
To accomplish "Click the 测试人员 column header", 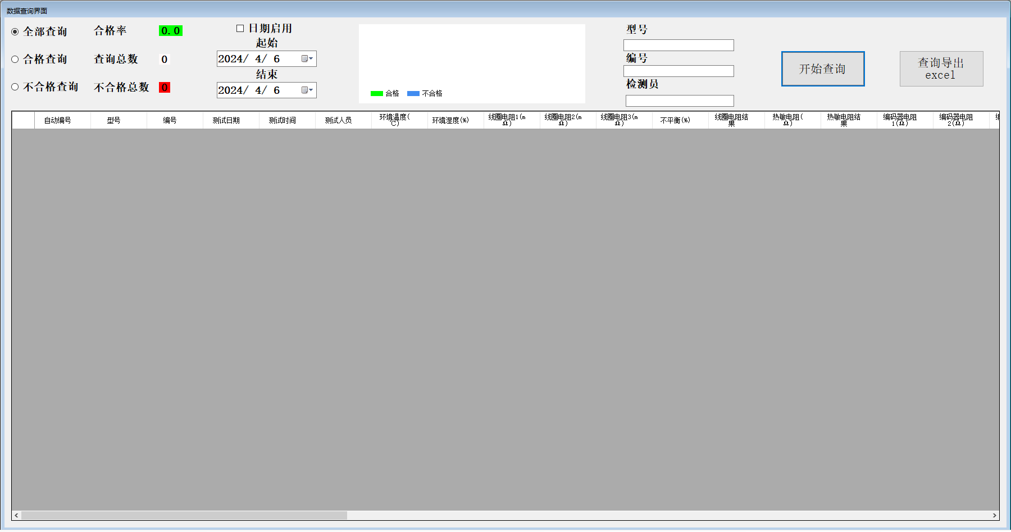I will 338,121.
